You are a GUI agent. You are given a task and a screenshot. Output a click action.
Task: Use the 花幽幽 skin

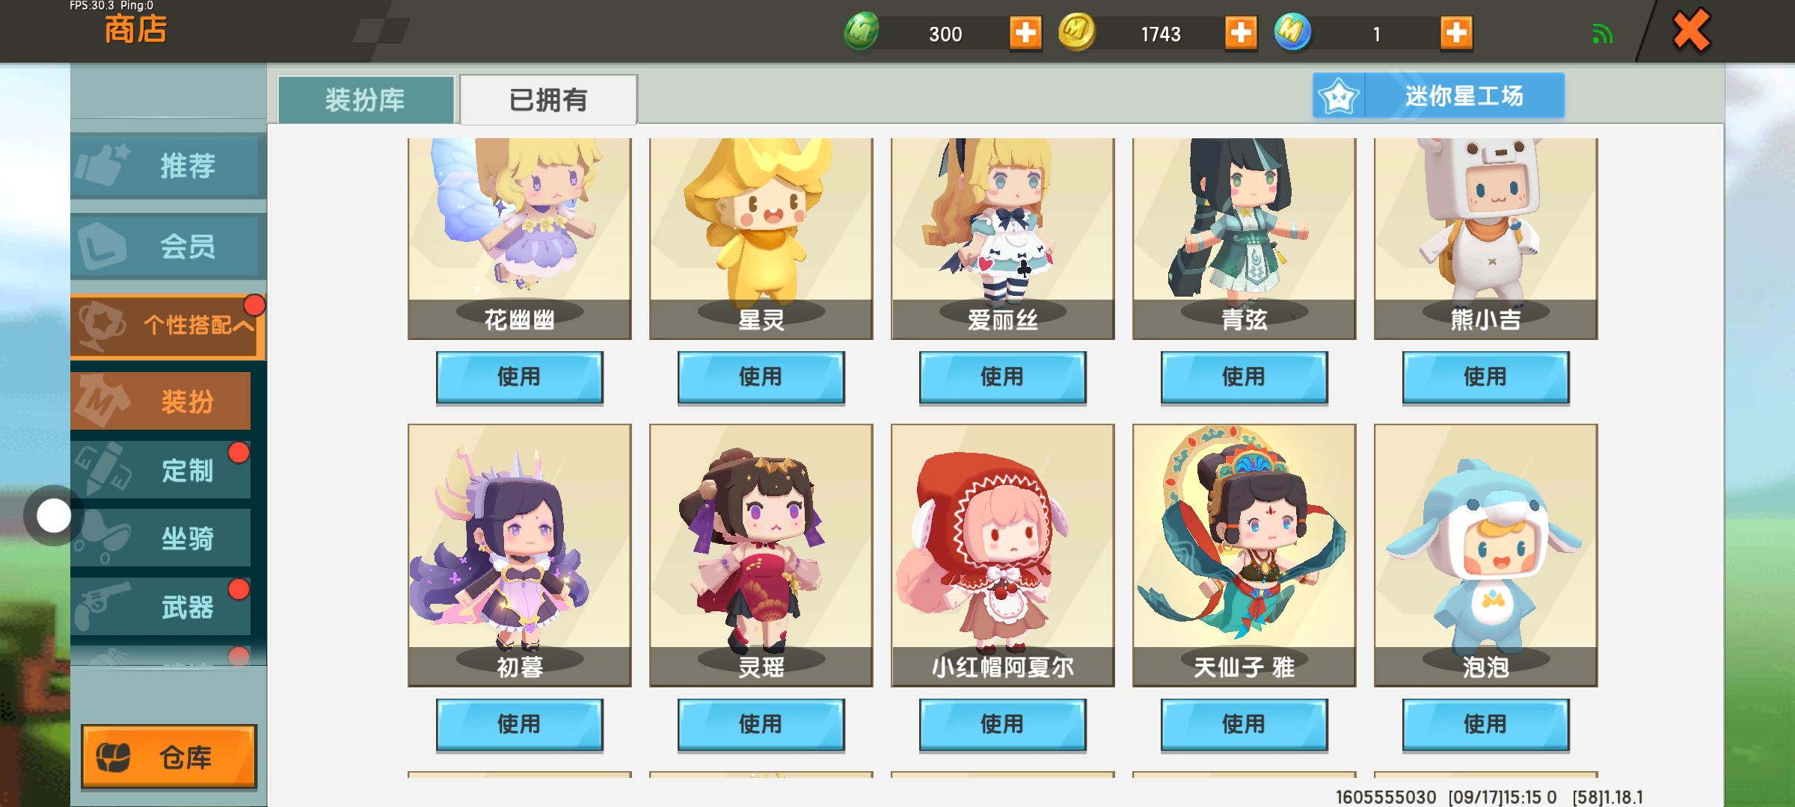(x=519, y=377)
